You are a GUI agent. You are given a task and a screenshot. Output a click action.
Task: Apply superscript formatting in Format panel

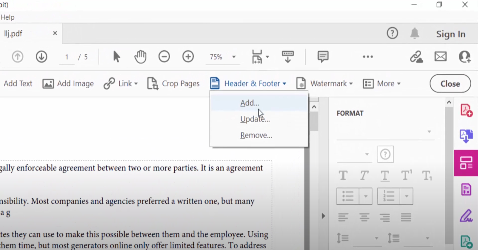pos(406,175)
